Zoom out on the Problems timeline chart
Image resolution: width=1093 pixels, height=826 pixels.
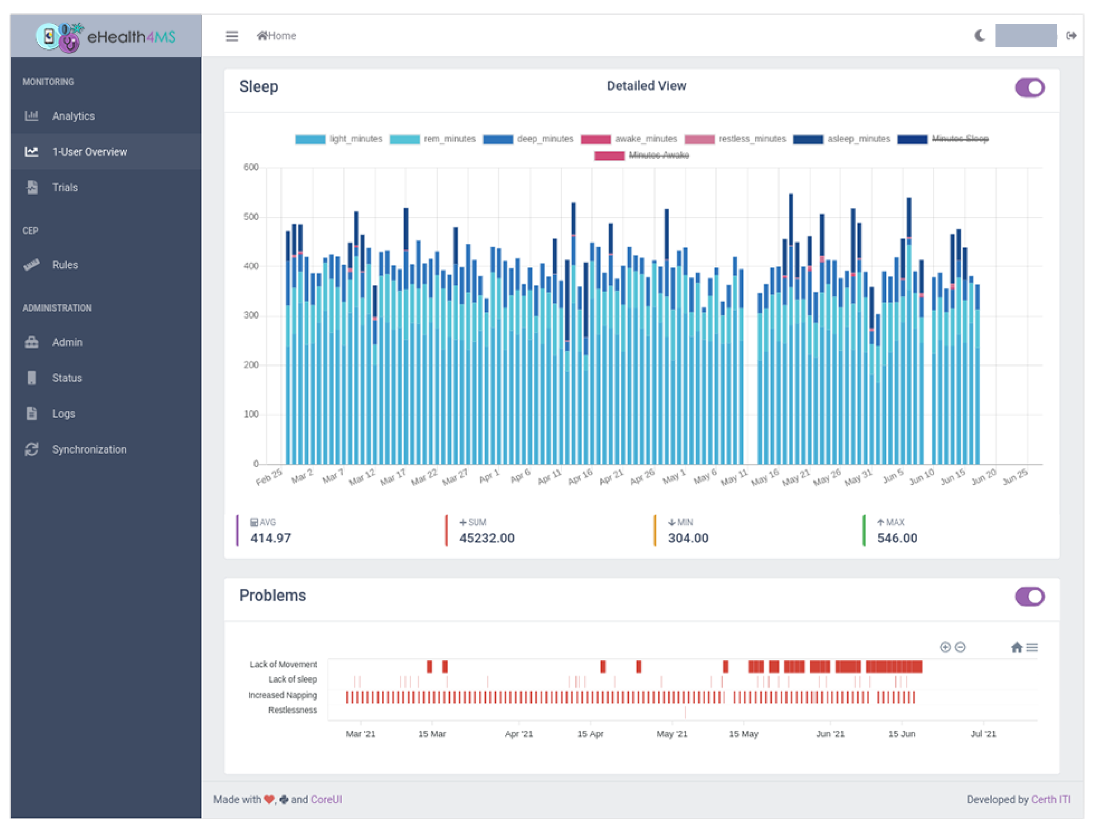click(960, 647)
